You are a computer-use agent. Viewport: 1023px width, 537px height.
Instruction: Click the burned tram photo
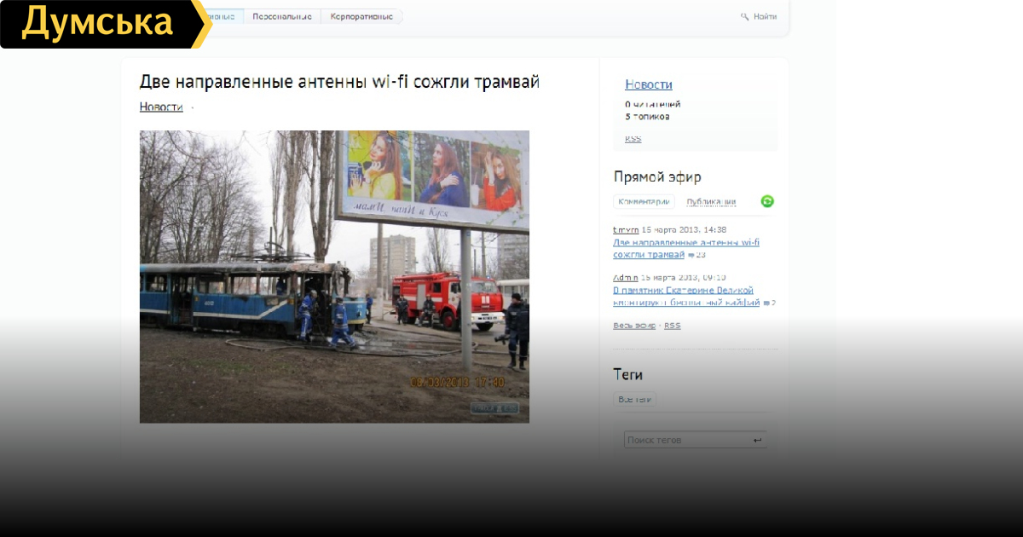tap(334, 276)
